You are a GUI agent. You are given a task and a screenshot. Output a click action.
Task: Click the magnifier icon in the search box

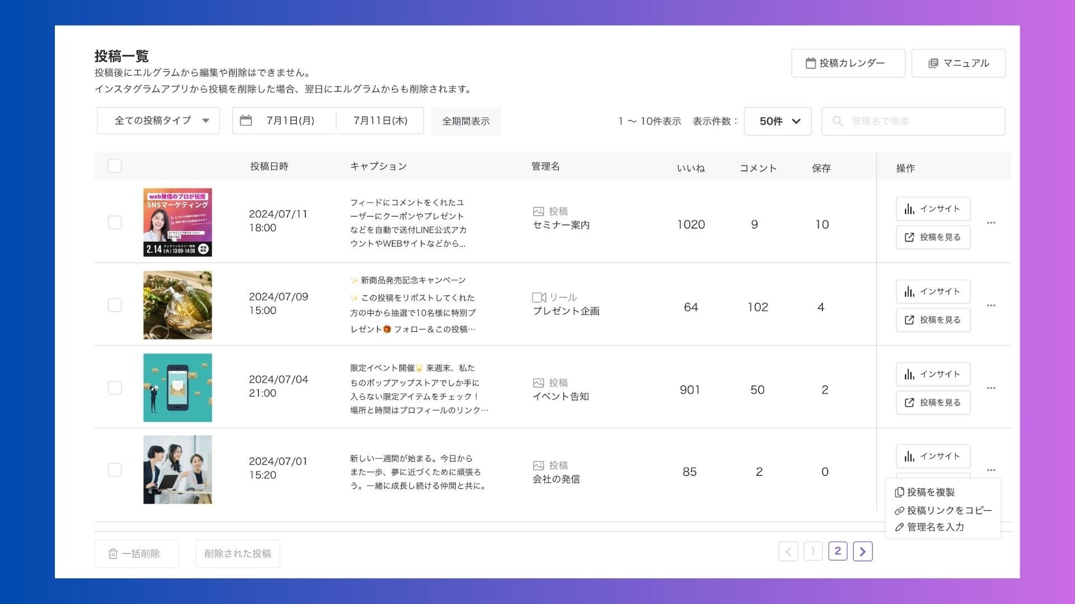click(838, 121)
